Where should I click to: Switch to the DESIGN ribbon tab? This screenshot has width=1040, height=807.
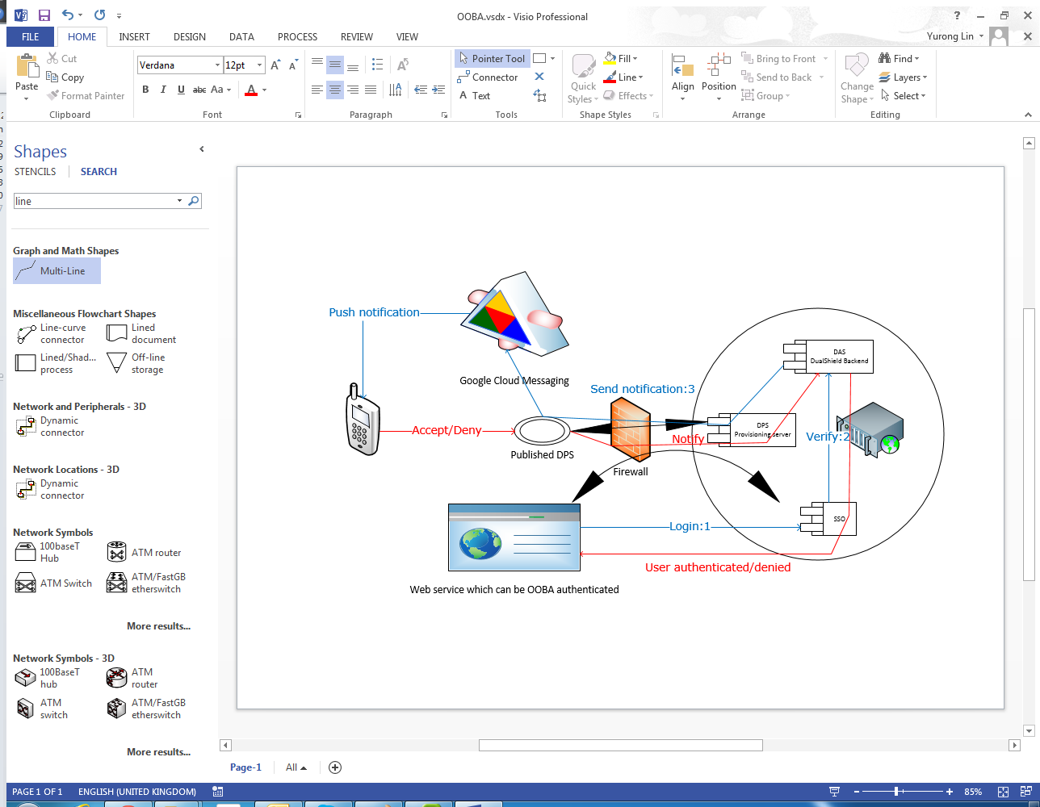click(x=189, y=37)
